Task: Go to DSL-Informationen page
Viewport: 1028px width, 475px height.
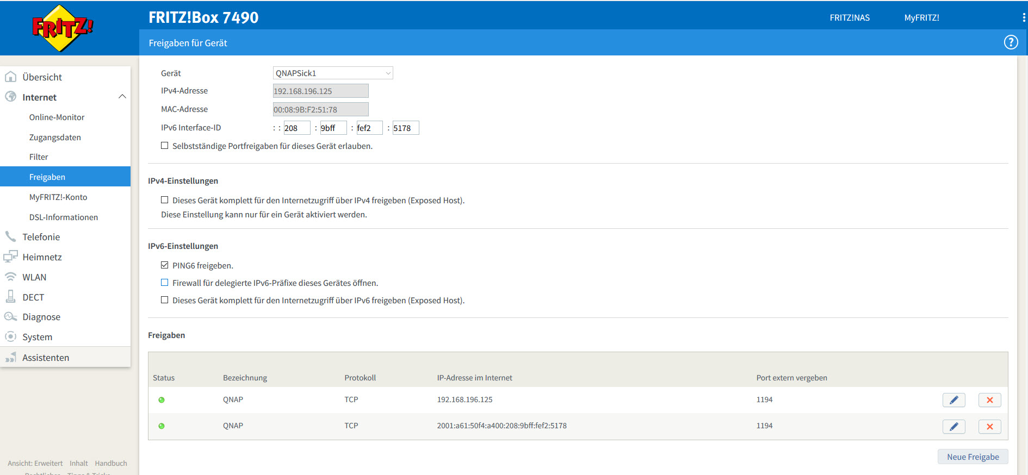Action: (x=63, y=217)
